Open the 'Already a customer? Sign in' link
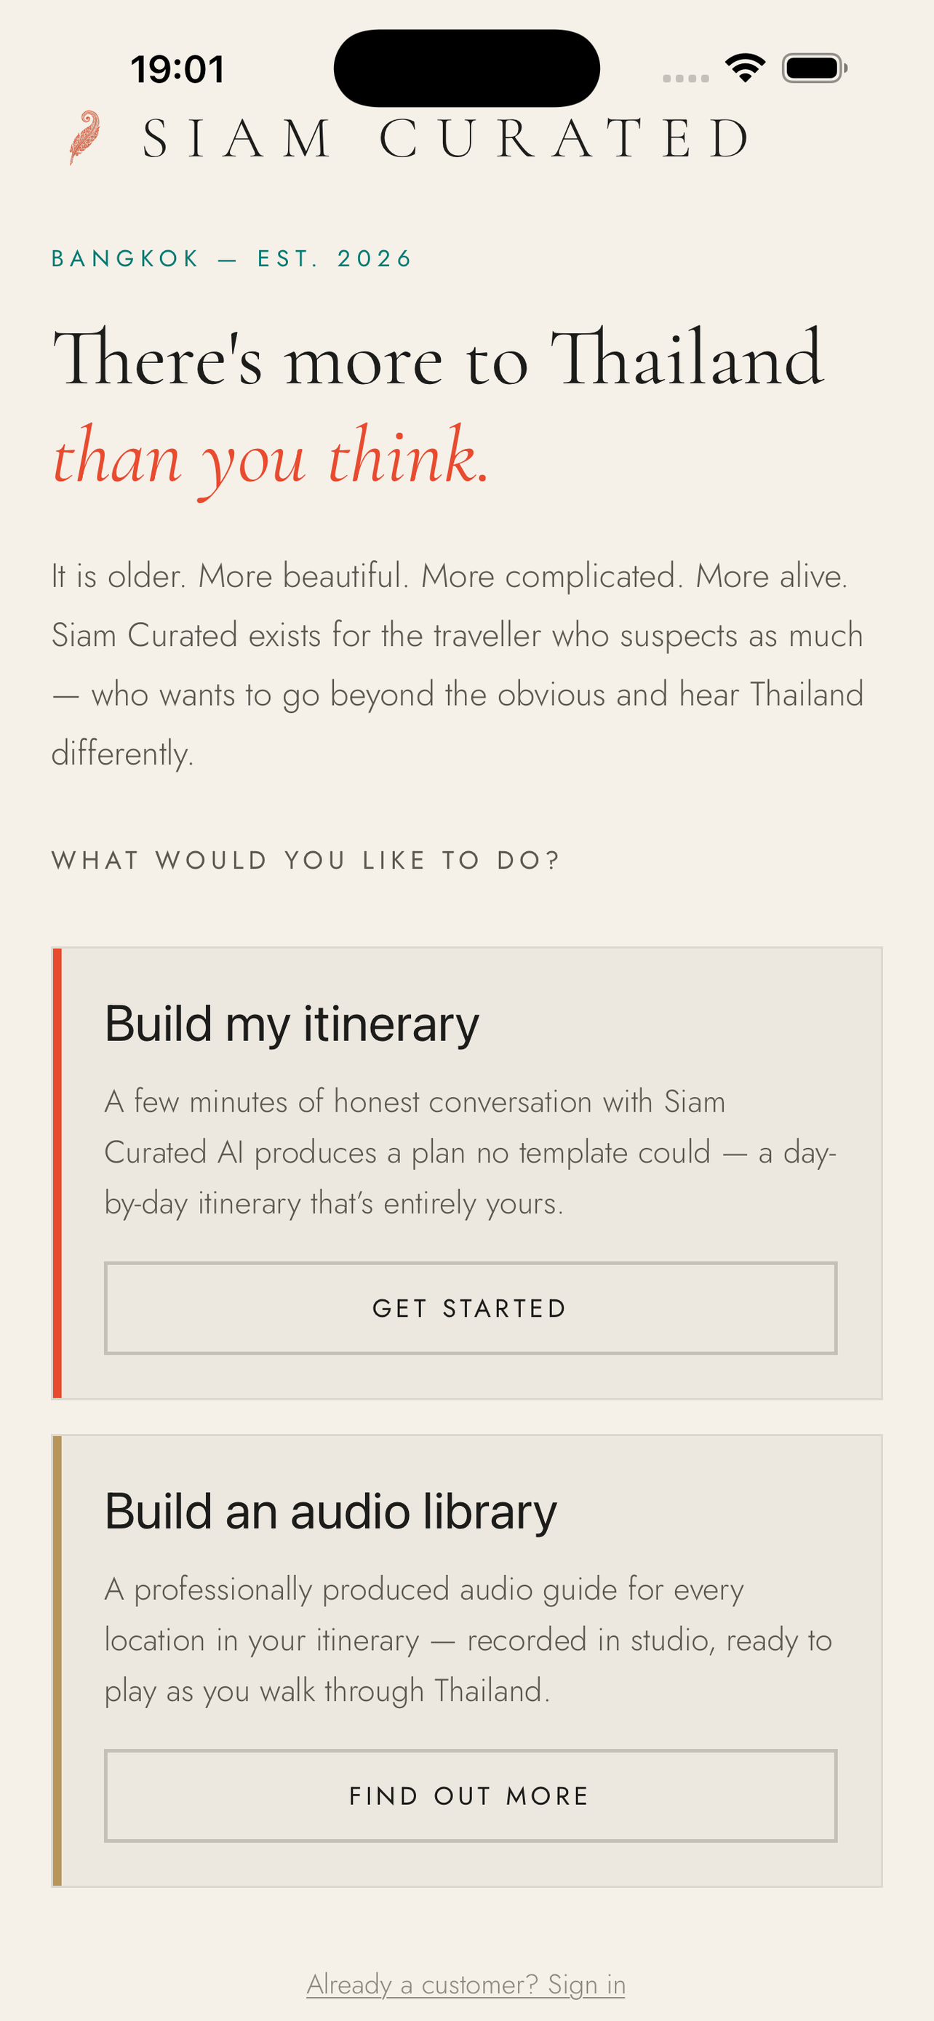 466,1984
